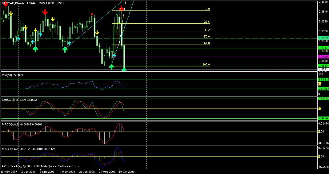Select the red down arrow near March 2008
Viewport: 329px width, 174px height.
(x=45, y=12)
